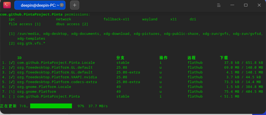266x115 pixels.
Task: Click the 'fallback-x11' permission text
Action: click(116, 19)
